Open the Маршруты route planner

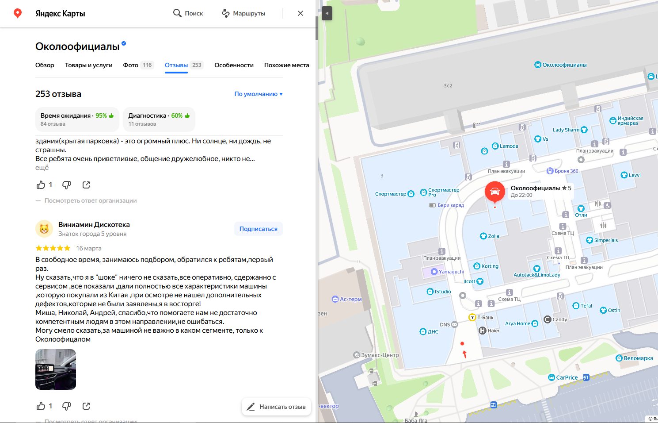(243, 13)
